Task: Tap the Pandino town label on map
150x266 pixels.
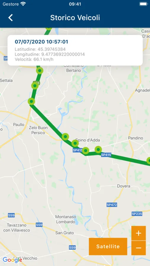Action: pyautogui.click(x=136, y=138)
